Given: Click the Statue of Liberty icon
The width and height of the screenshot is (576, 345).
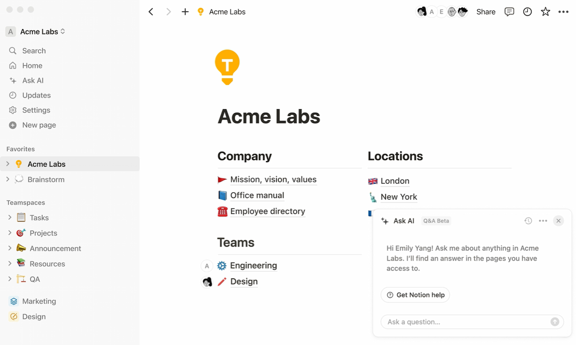Looking at the screenshot, I should click(373, 197).
